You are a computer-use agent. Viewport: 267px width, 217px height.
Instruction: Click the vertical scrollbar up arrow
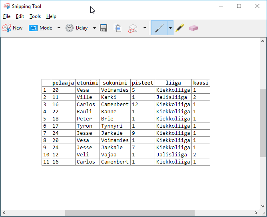[x=263, y=41]
